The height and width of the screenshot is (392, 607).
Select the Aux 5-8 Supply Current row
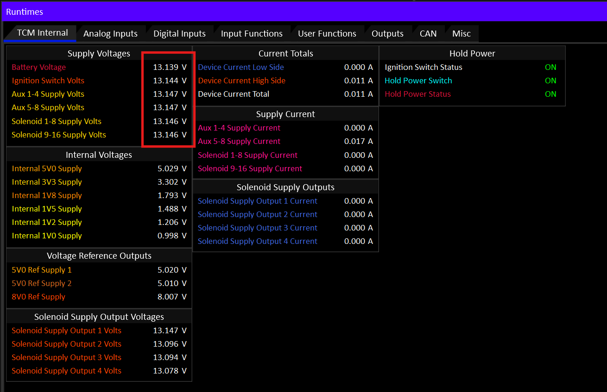pos(285,141)
